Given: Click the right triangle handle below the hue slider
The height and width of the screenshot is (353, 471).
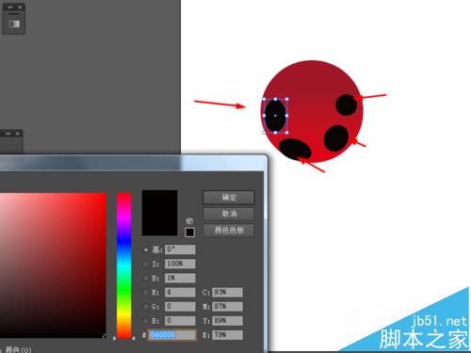Looking at the screenshot, I should (x=134, y=338).
